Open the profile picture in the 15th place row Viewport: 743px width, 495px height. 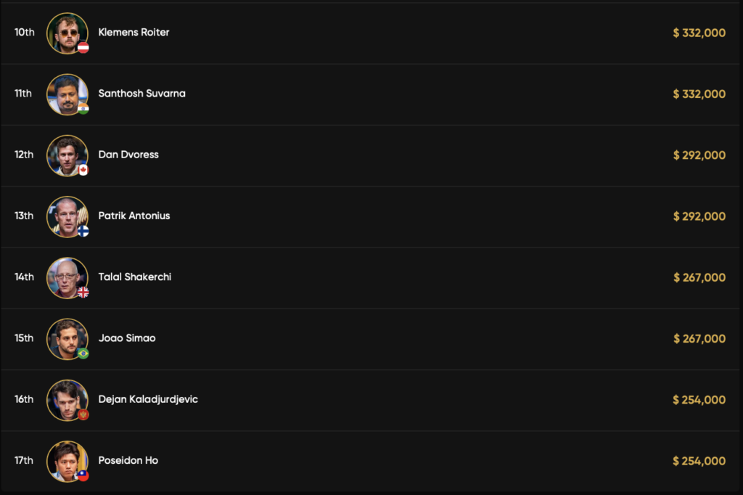click(67, 338)
